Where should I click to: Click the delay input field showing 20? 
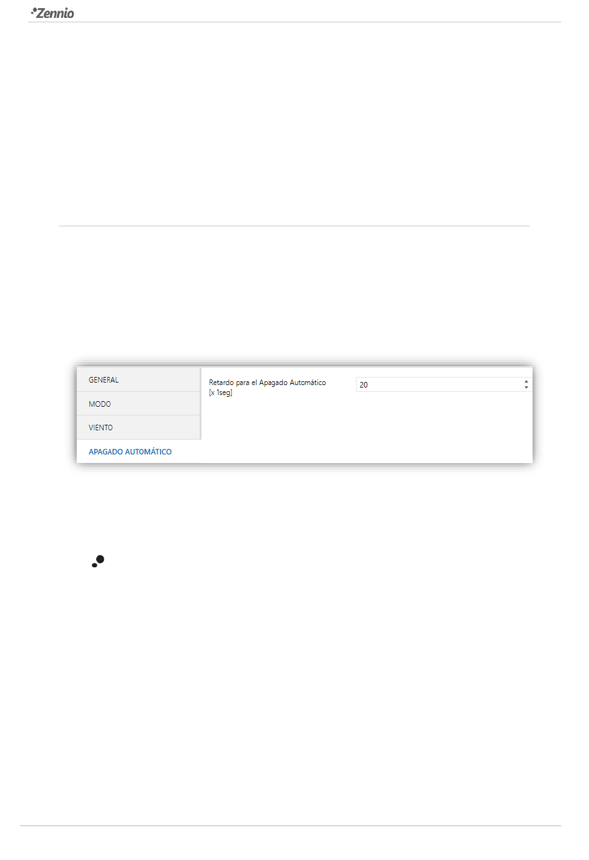(x=439, y=384)
